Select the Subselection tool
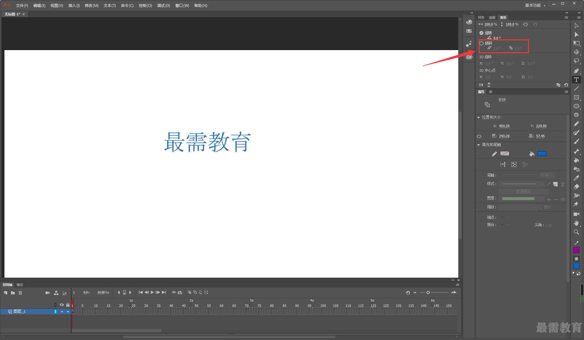This screenshot has height=340, width=584. click(576, 35)
